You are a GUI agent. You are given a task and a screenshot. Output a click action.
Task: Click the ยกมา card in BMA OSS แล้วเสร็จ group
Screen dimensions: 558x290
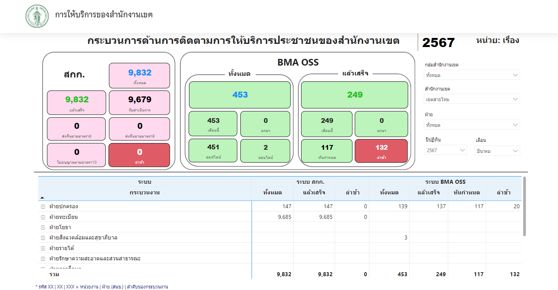[381, 124]
